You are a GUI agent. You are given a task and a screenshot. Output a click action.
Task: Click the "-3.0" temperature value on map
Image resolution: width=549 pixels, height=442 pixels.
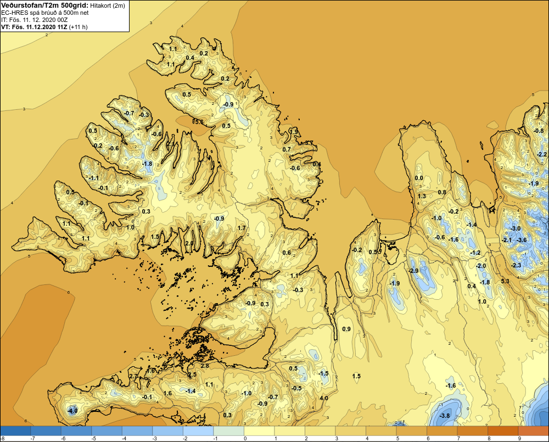pos(516,228)
